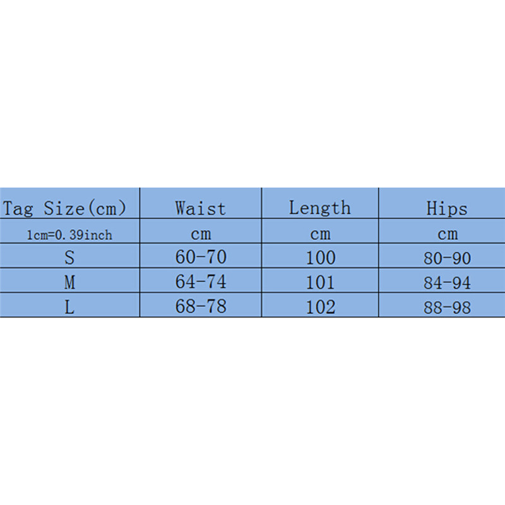The height and width of the screenshot is (505, 505).
Task: Click the hips value 84-94
Action: point(447,283)
